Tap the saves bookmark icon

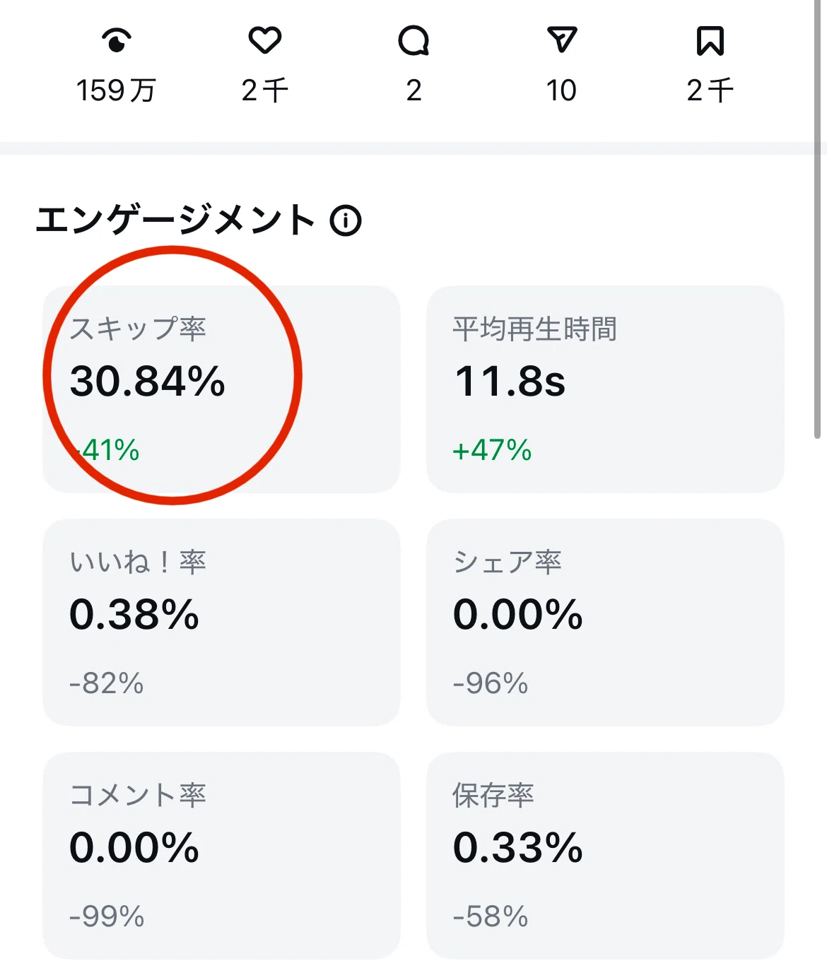[710, 40]
